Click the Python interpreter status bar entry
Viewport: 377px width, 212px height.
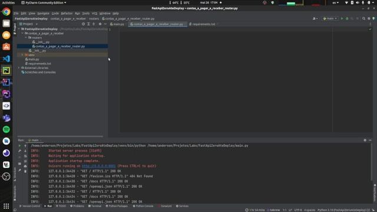[343, 210]
